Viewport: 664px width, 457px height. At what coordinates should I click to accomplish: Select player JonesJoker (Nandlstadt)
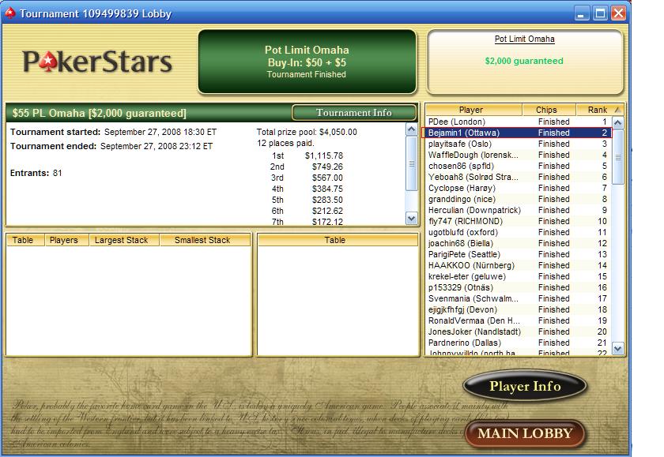(518, 332)
